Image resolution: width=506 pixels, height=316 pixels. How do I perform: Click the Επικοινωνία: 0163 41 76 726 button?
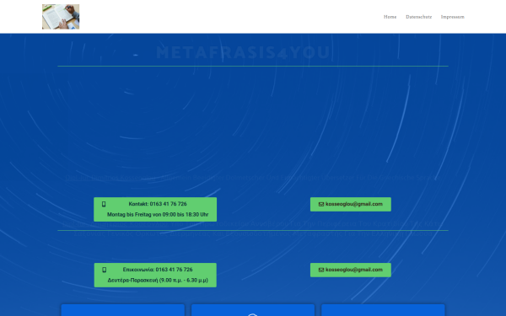pyautogui.click(x=155, y=275)
